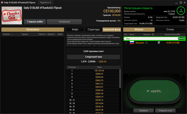Expand the payout notice with the chevron

coord(94,46)
